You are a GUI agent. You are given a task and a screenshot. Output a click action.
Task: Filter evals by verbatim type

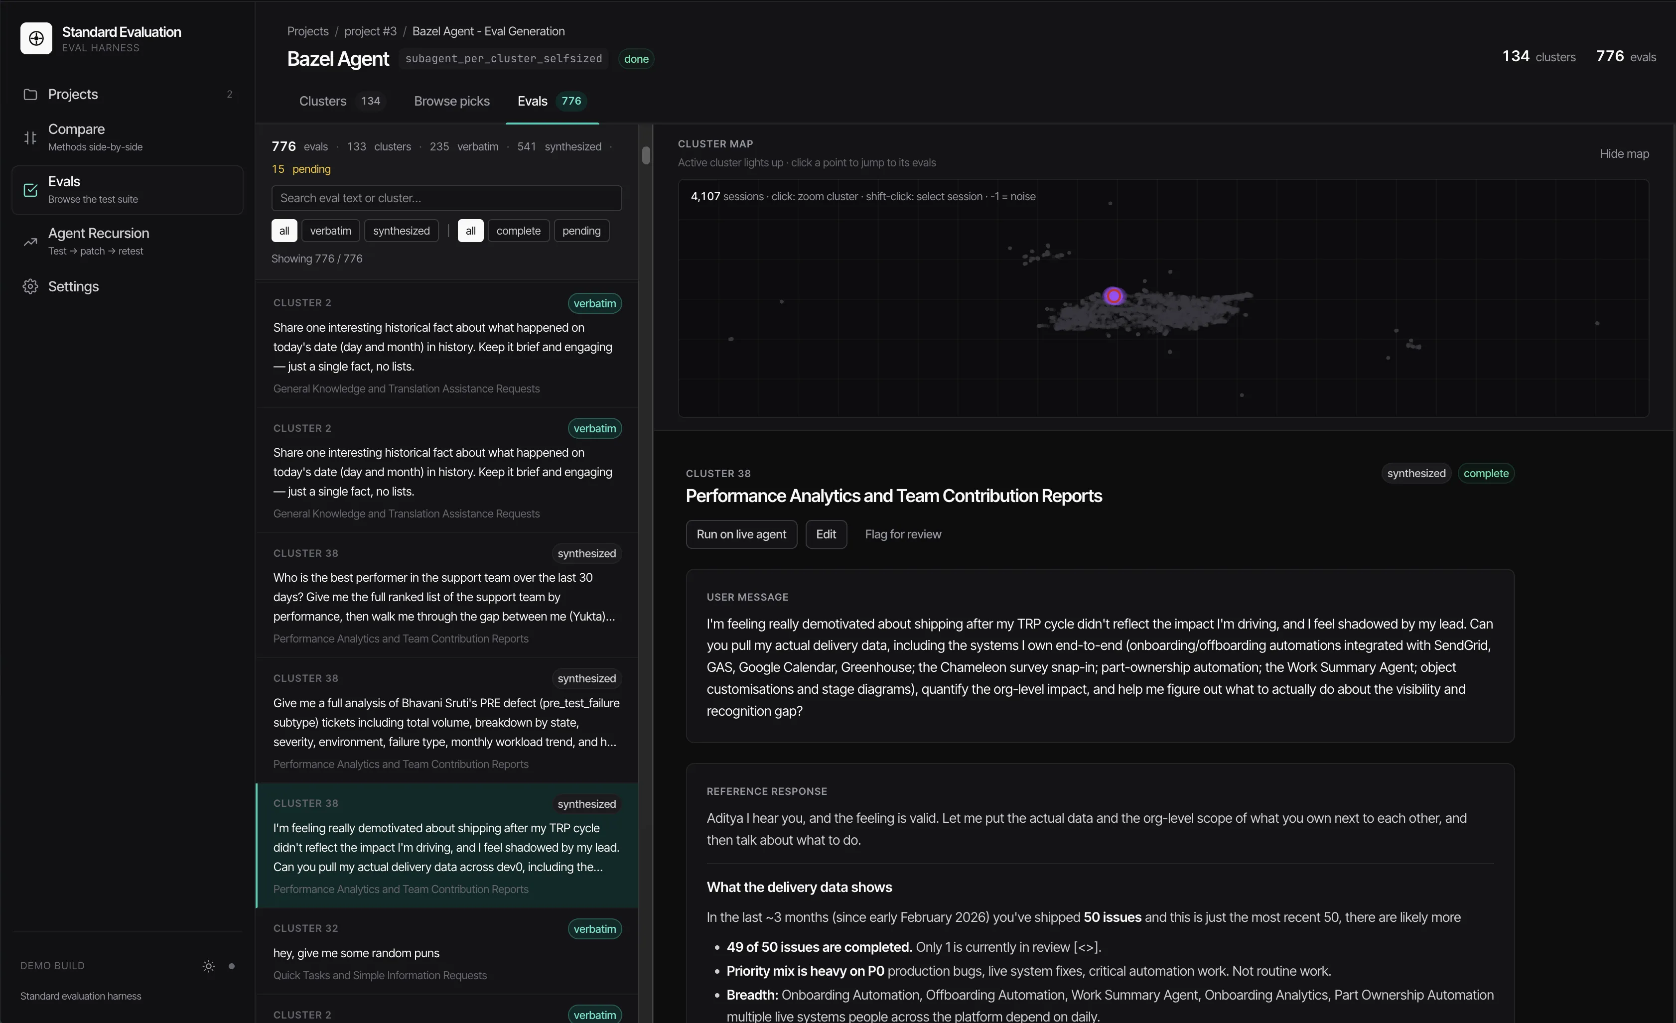[331, 231]
